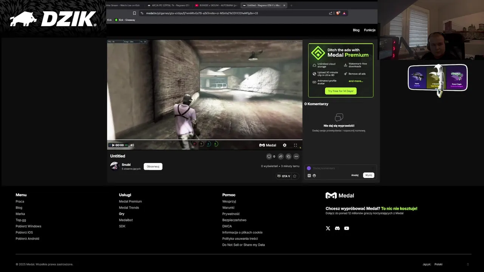Mute the video with the speaker icon
The width and height of the screenshot is (484, 272).
(x=132, y=145)
